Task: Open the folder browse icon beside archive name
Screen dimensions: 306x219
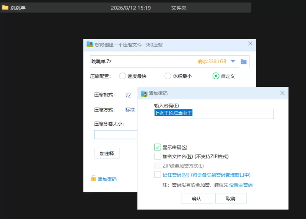Action: point(244,62)
